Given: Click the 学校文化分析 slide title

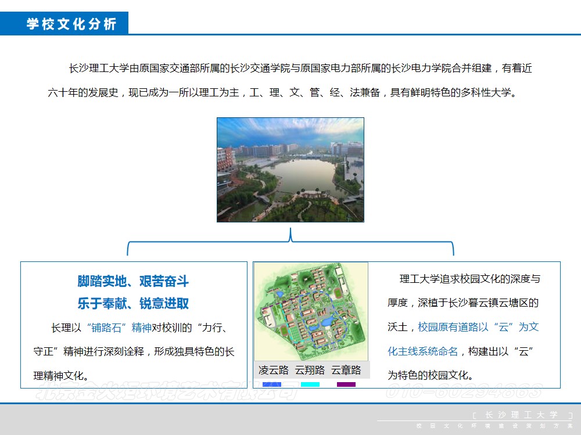Looking at the screenshot, I should click(71, 24).
